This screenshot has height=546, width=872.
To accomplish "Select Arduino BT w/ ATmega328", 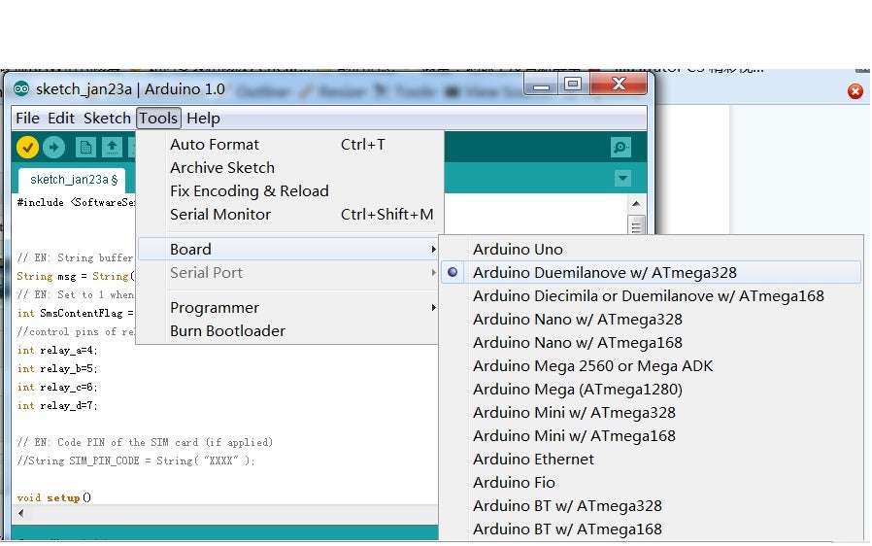I will [x=651, y=506].
